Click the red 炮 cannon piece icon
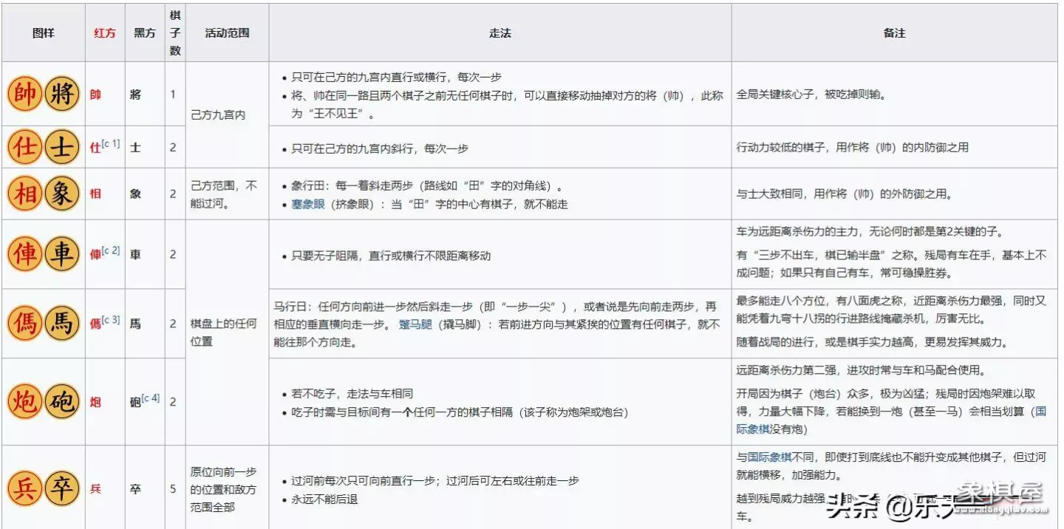Viewport: 1064px width, 529px height. pyautogui.click(x=24, y=401)
